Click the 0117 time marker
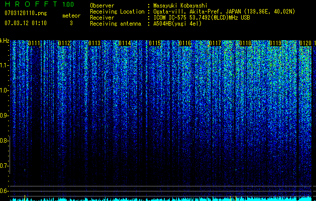The image size is (316, 201). click(x=215, y=43)
